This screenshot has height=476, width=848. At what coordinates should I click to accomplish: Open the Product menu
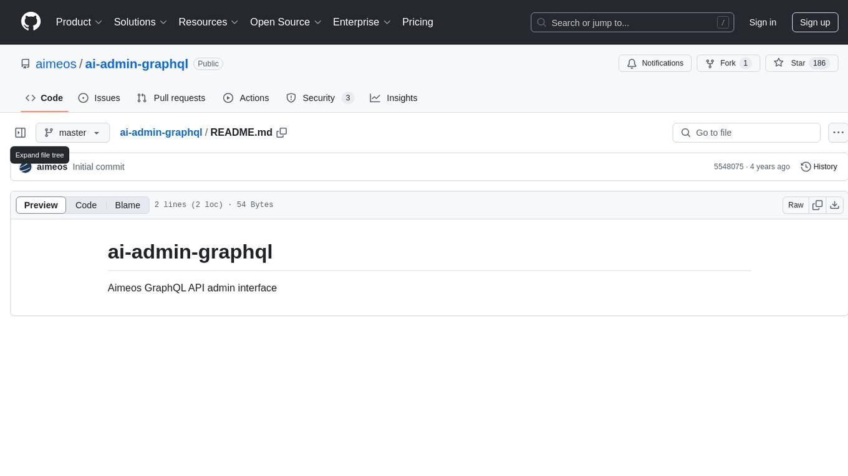pyautogui.click(x=79, y=22)
